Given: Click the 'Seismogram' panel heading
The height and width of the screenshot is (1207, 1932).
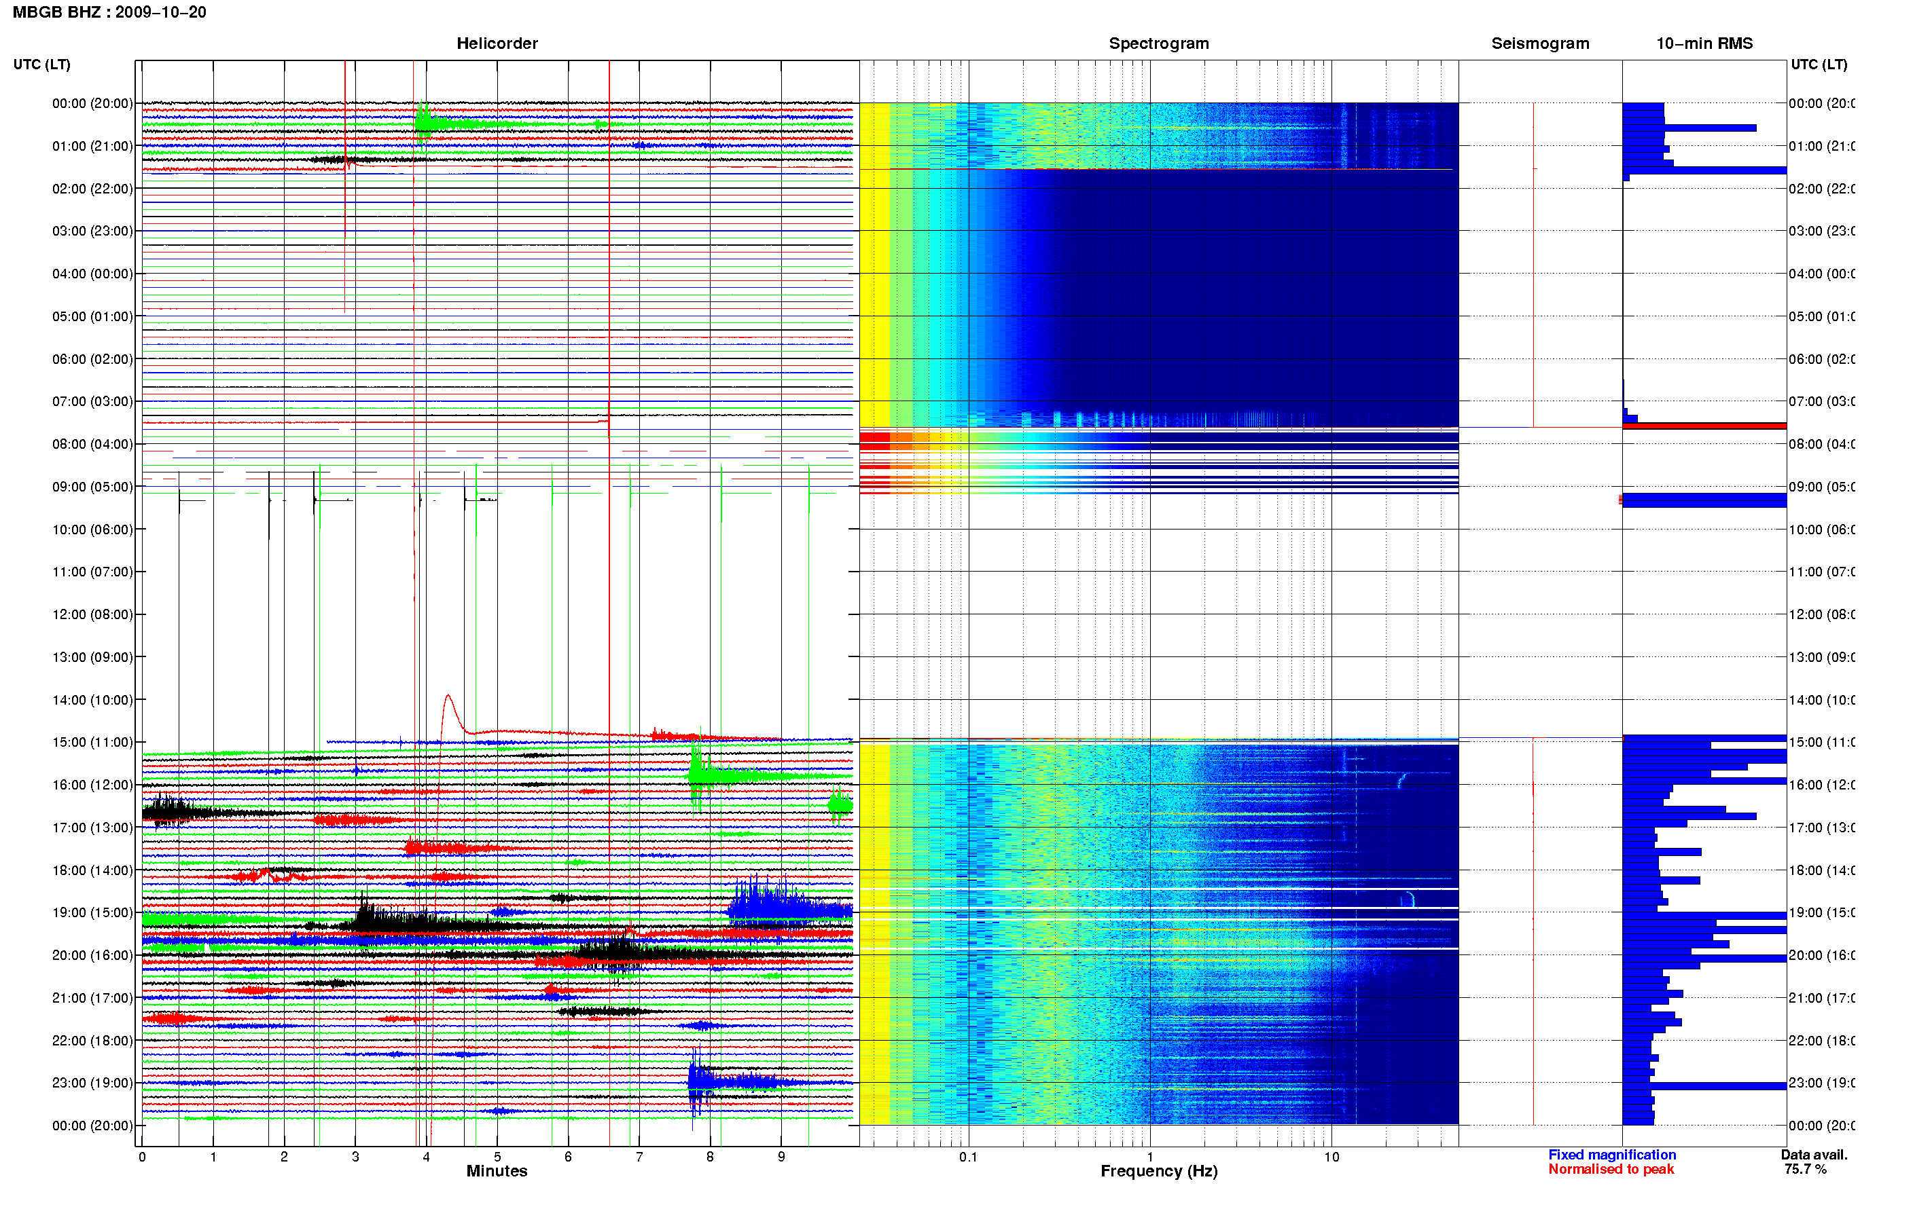Looking at the screenshot, I should [1540, 43].
